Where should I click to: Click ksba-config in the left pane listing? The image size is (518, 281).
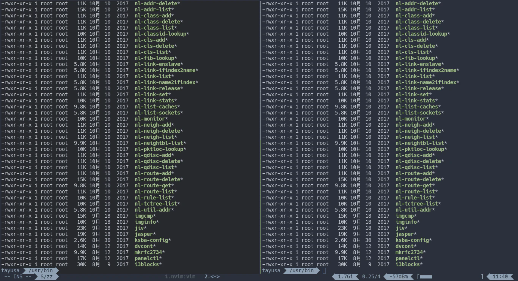tap(151, 240)
